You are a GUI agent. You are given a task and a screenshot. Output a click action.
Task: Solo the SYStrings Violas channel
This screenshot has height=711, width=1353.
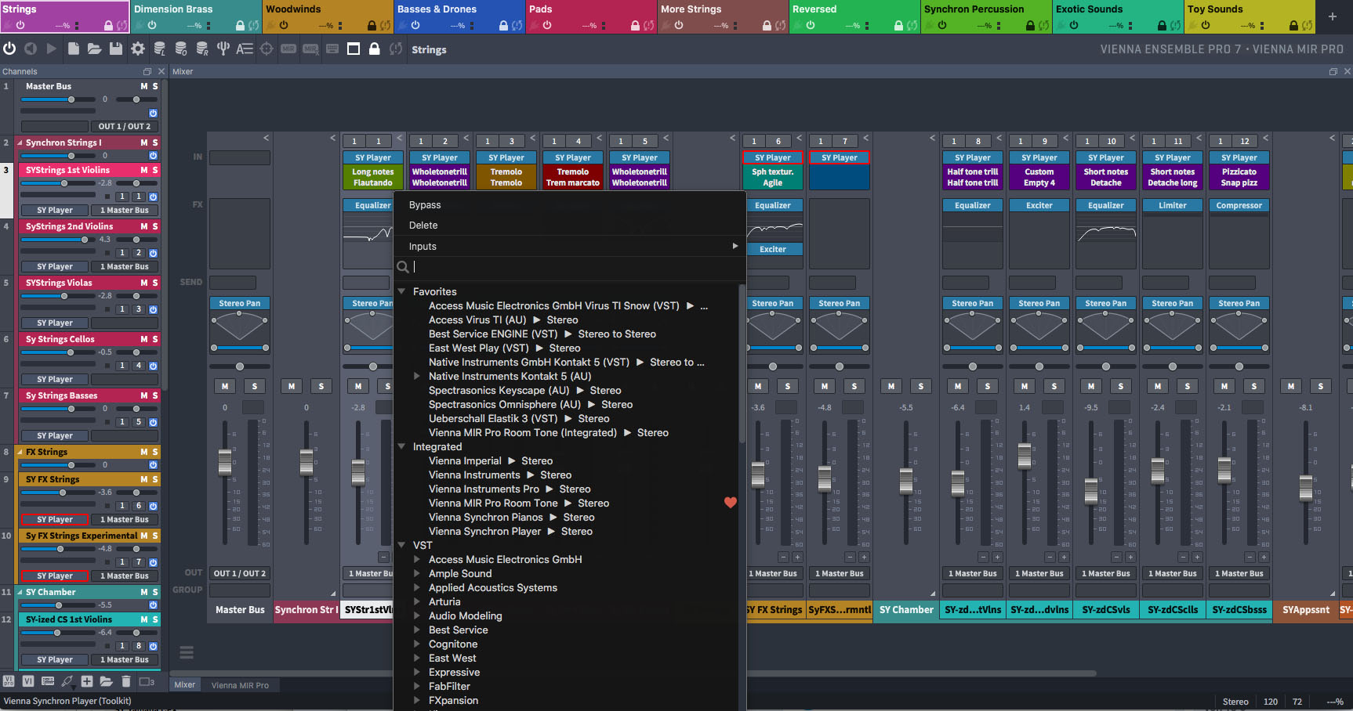[155, 283]
